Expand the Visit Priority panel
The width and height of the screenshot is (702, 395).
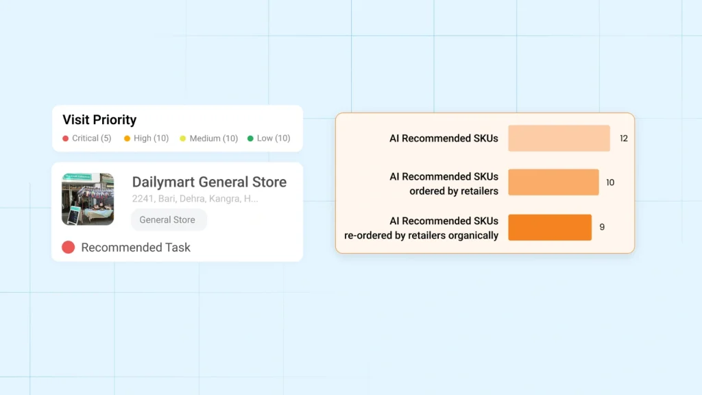pos(177,128)
